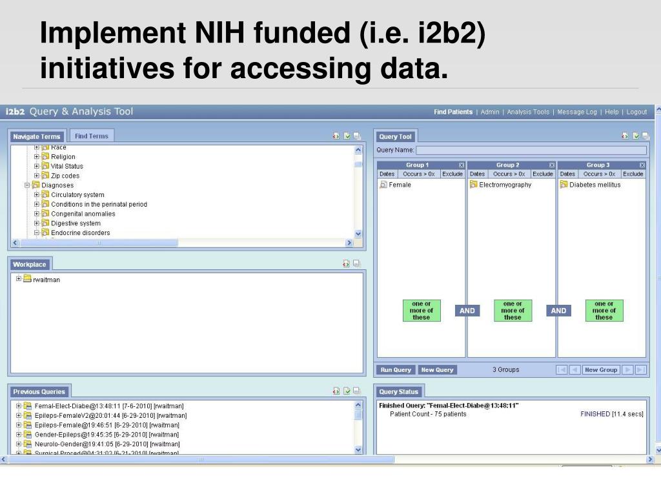Open the Help link
Image resolution: width=661 pixels, height=496 pixels.
coord(612,112)
